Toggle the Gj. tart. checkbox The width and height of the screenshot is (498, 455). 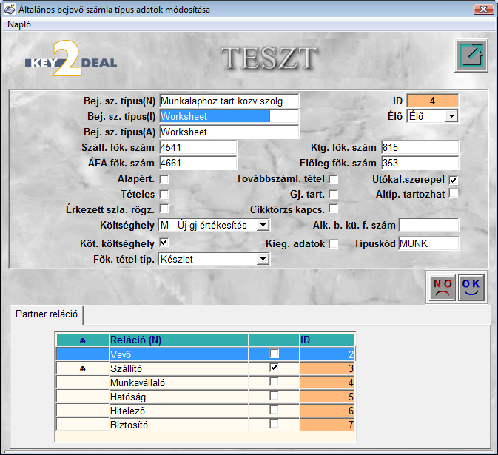[334, 194]
